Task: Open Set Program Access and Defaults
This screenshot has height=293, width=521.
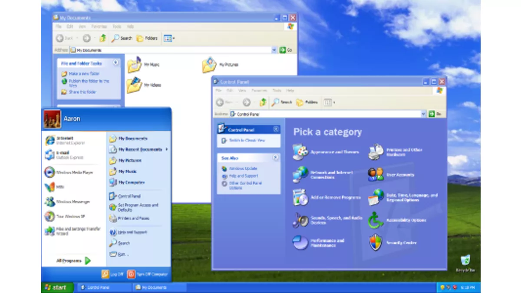Action: click(134, 207)
